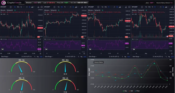
Task: Add symbol (plus) in second BTCUSDT chart
Action: click(55, 7)
